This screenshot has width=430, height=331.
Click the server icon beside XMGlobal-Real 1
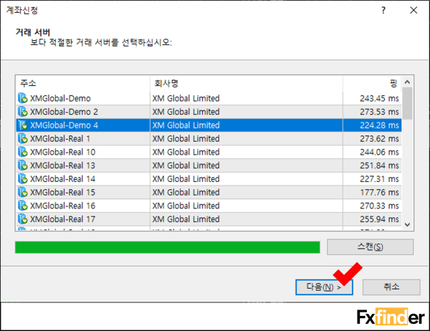[23, 138]
